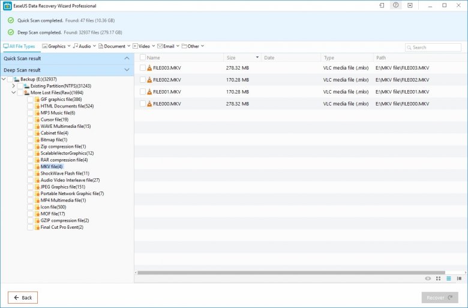Image resolution: width=468 pixels, height=308 pixels.
Task: Sort by the Size column header
Action: click(x=242, y=58)
